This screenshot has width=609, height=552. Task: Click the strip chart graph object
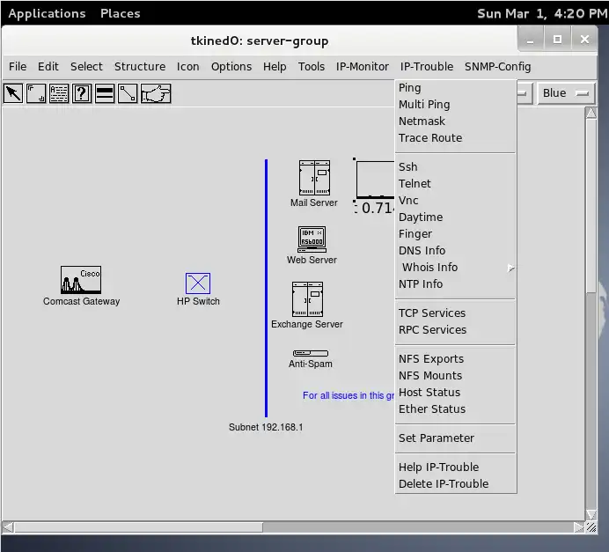click(x=374, y=180)
